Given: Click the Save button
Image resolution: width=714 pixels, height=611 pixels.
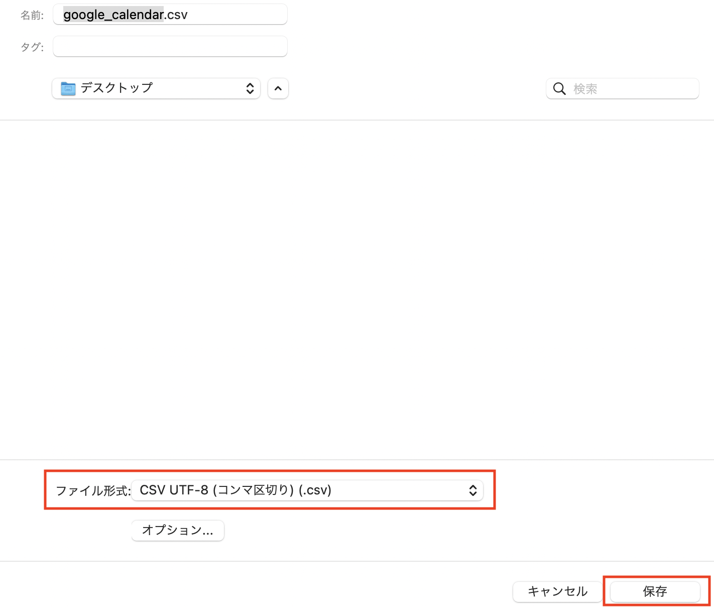Looking at the screenshot, I should [655, 591].
